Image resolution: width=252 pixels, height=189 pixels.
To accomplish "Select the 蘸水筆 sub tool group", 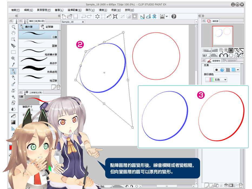I will [29, 27].
